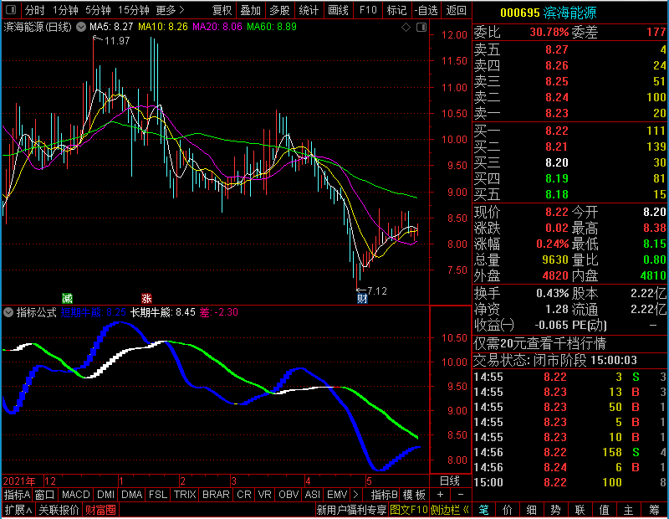
Task: Select the 日线 period label below chart
Action: click(x=450, y=481)
